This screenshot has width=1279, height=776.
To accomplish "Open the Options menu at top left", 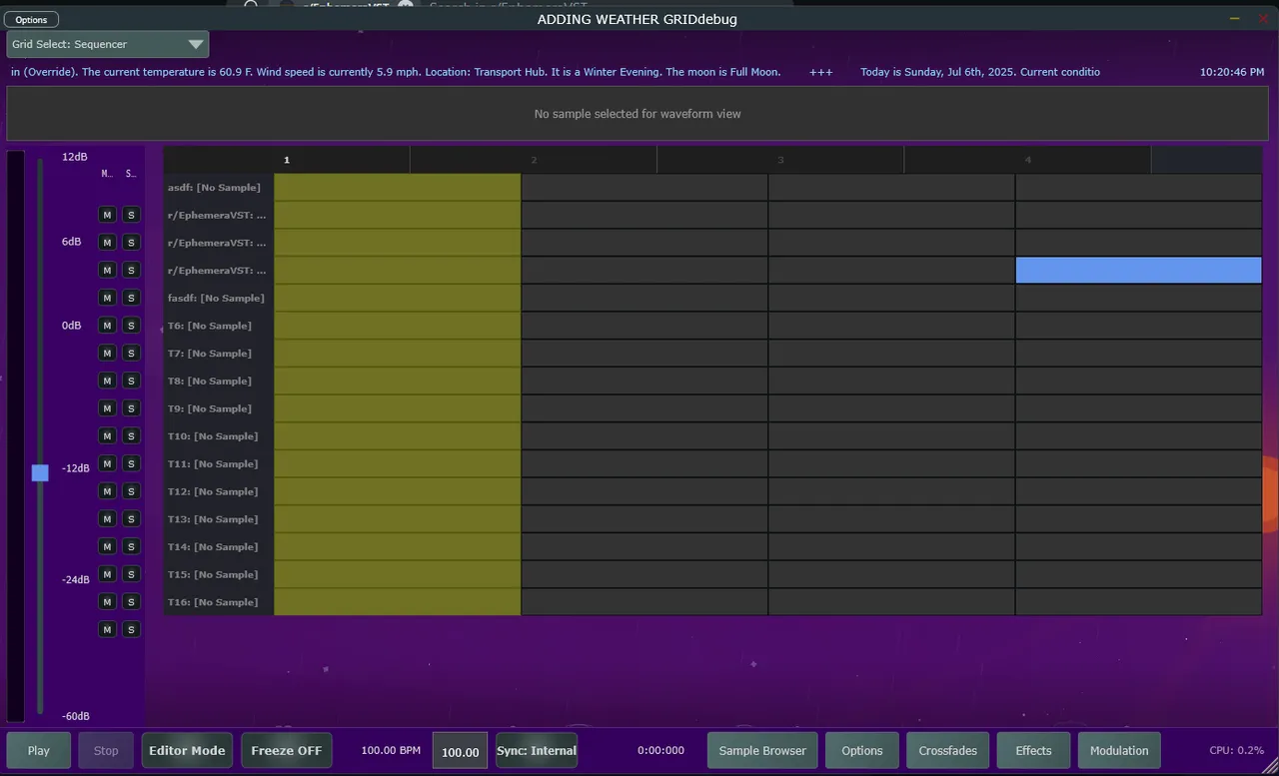I will [x=31, y=18].
